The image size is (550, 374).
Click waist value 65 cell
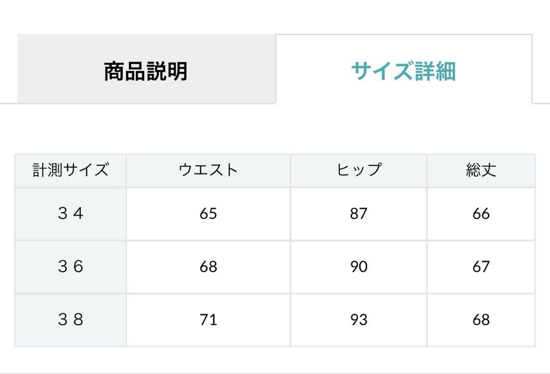pyautogui.click(x=208, y=214)
